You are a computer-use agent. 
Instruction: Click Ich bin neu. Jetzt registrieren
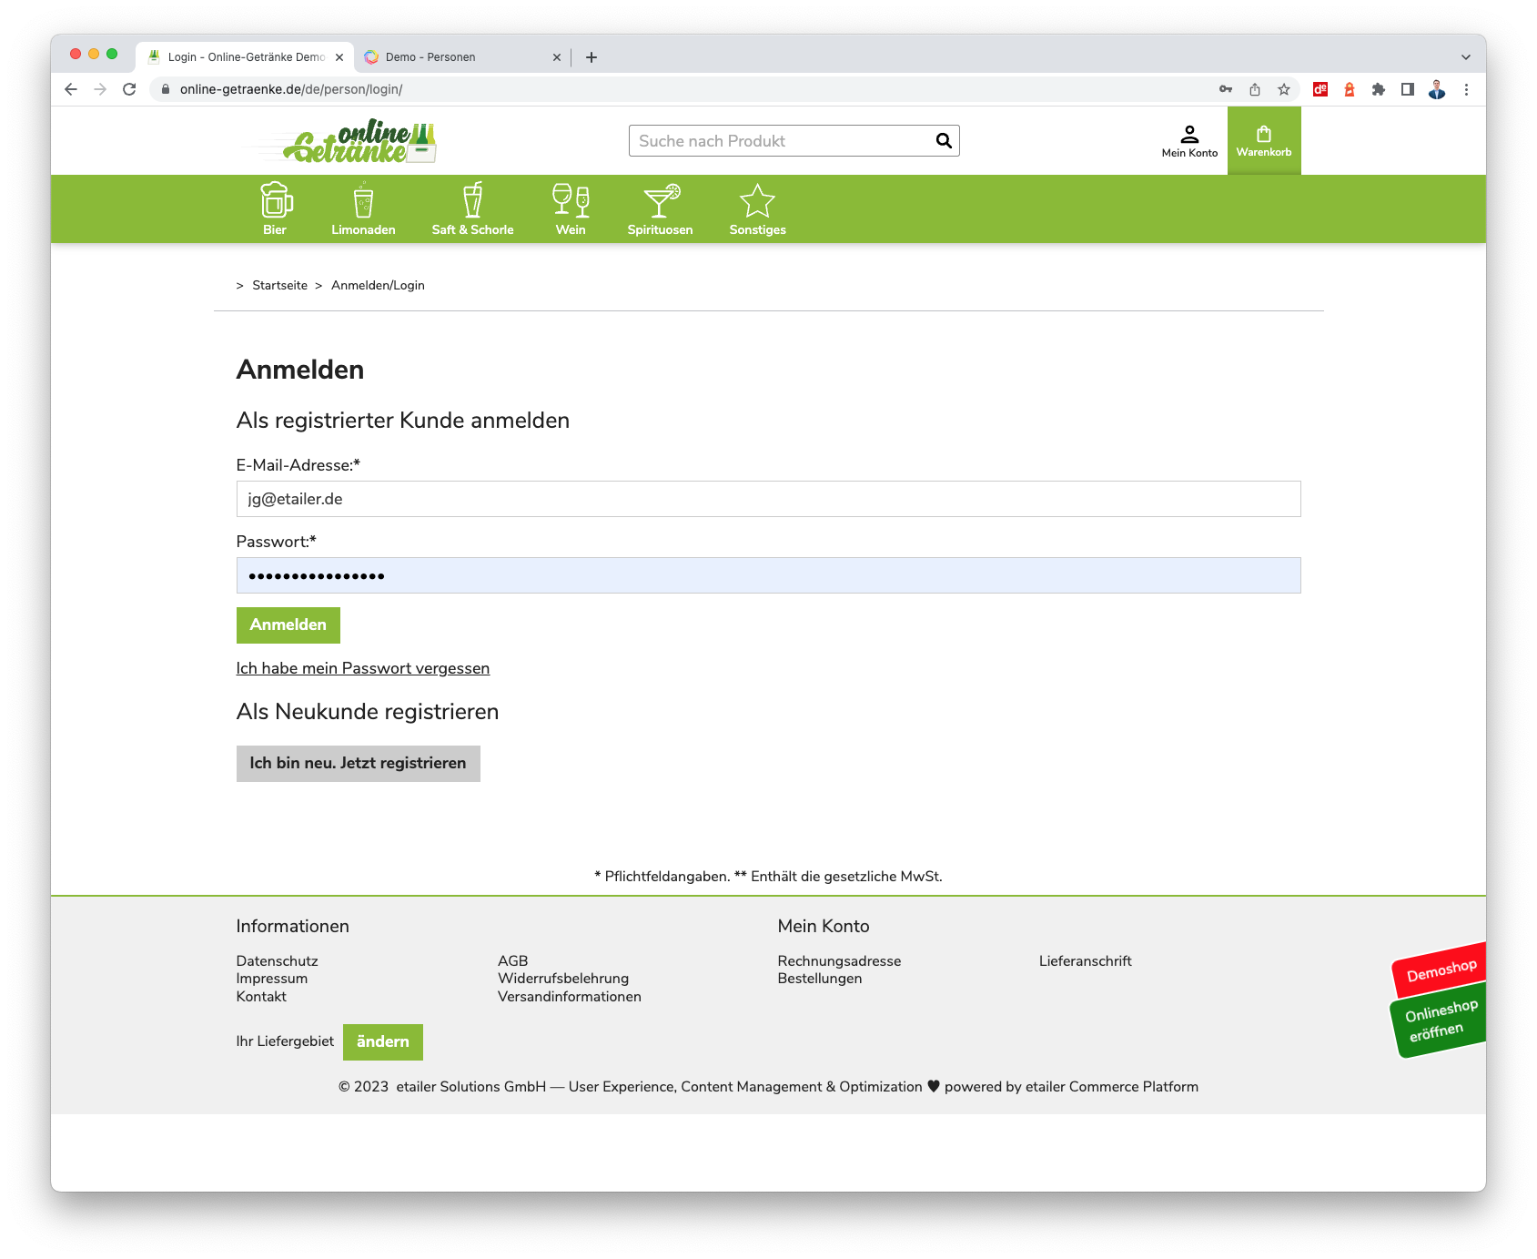[x=358, y=763]
